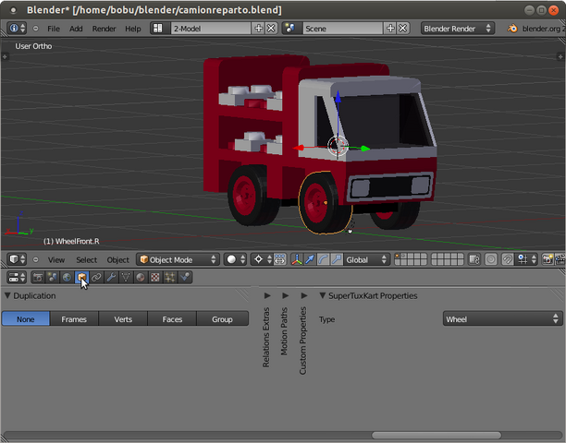The image size is (566, 443).
Task: Add a new scene with plus button
Action: [x=390, y=28]
